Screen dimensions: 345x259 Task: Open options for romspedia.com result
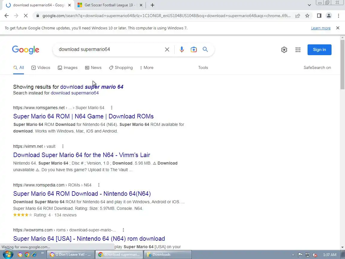[99, 185]
